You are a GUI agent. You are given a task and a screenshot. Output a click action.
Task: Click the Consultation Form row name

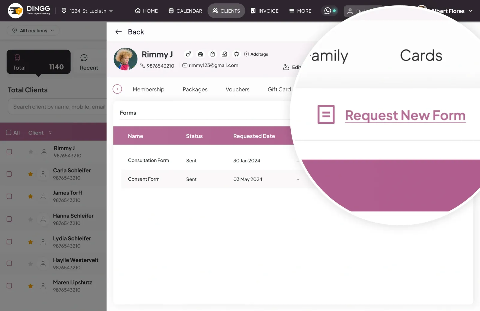pyautogui.click(x=148, y=160)
